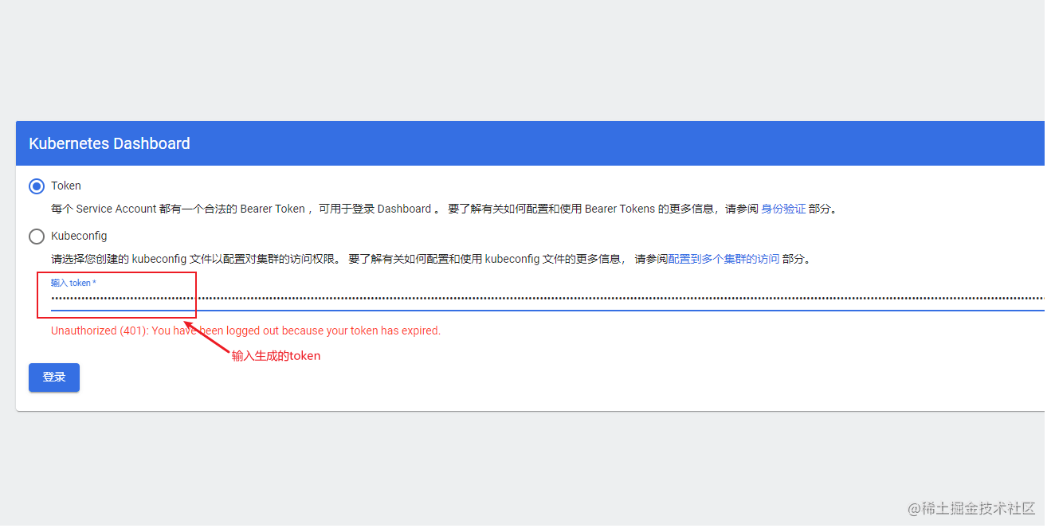Click the Bearer Token description sentence
The width and height of the screenshot is (1051, 532).
click(444, 209)
